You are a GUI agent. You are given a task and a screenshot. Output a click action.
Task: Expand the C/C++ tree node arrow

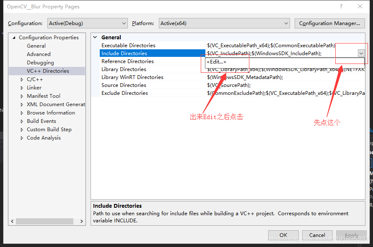22,79
